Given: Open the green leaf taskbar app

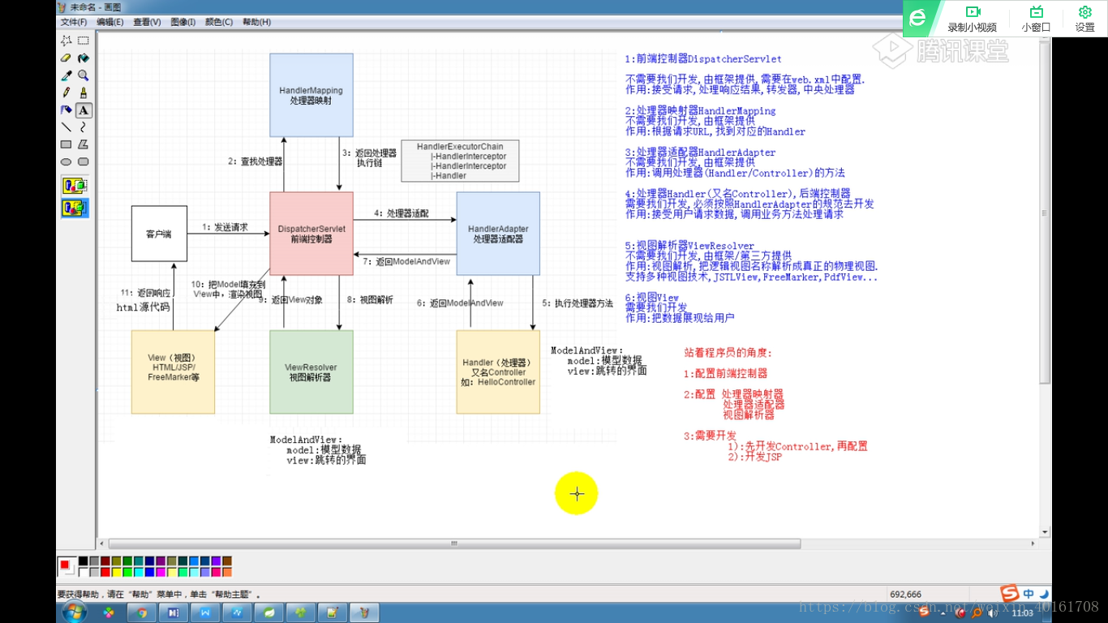Looking at the screenshot, I should (268, 612).
